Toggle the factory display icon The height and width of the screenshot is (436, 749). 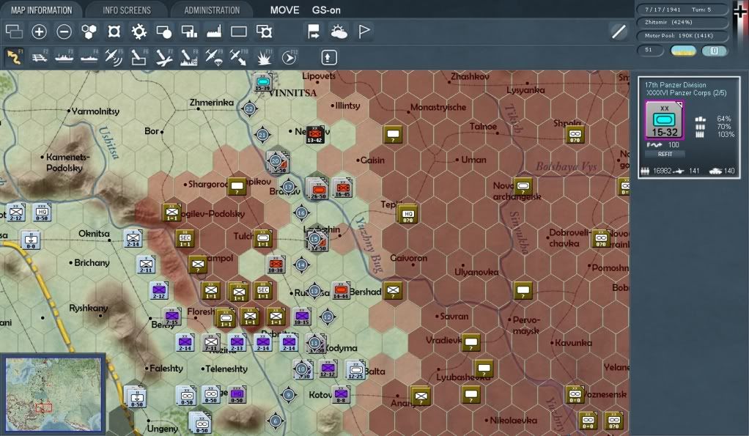[x=214, y=32]
